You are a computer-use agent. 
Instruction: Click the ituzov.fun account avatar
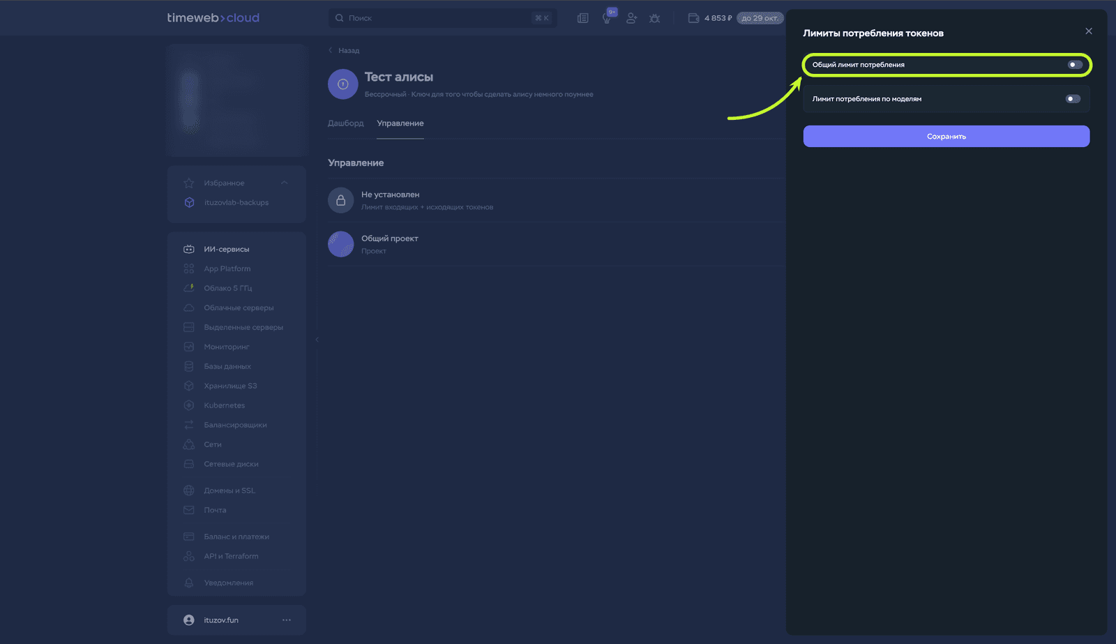[x=189, y=620]
